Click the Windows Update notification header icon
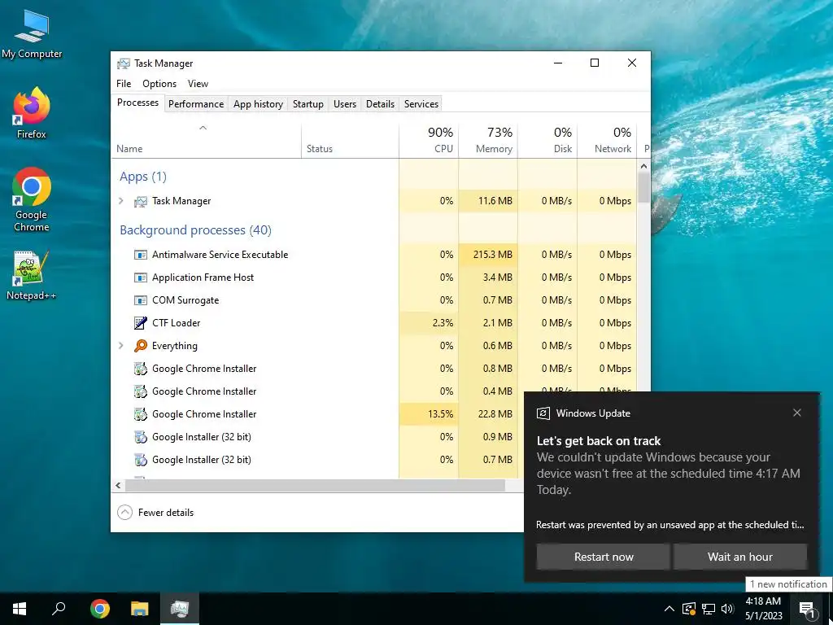Image resolution: width=833 pixels, height=625 pixels. click(x=543, y=413)
